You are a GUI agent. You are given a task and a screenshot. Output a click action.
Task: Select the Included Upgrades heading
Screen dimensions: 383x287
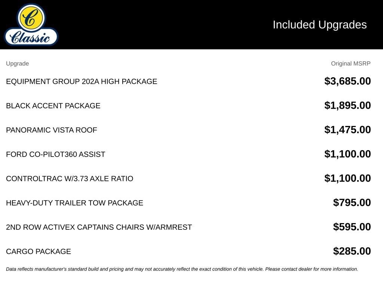319,25
